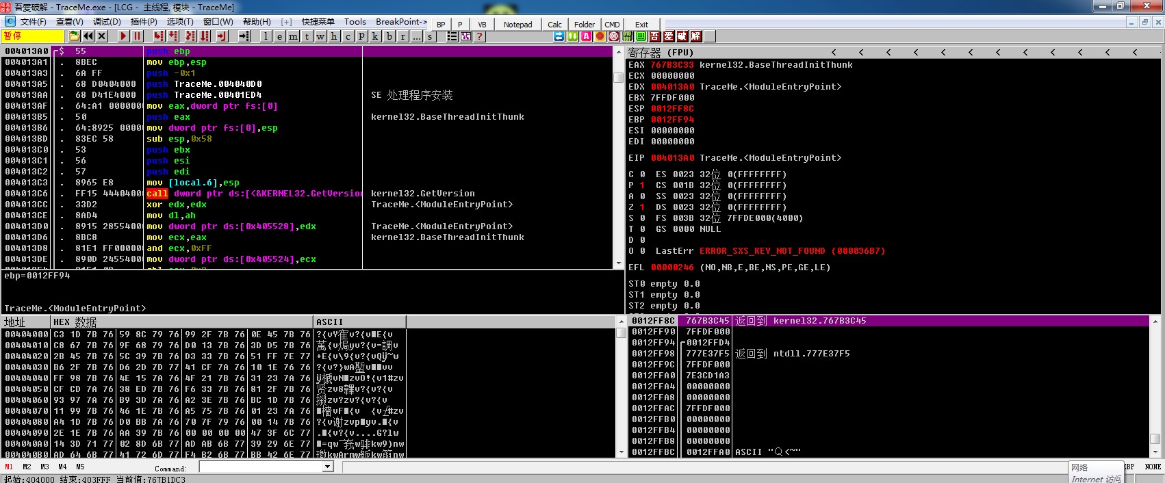
Task: Open the appearance options purple grid icon
Action: pos(466,36)
